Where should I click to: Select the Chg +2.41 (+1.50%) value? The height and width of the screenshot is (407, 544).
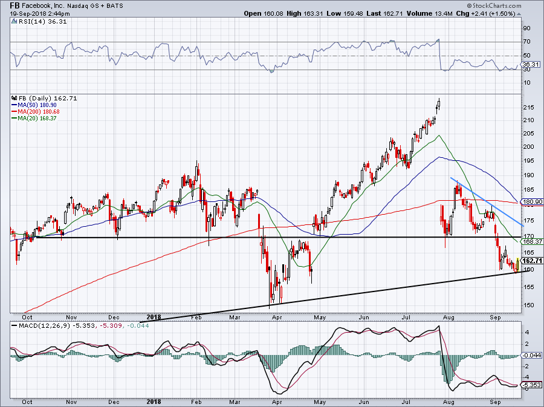click(x=485, y=14)
